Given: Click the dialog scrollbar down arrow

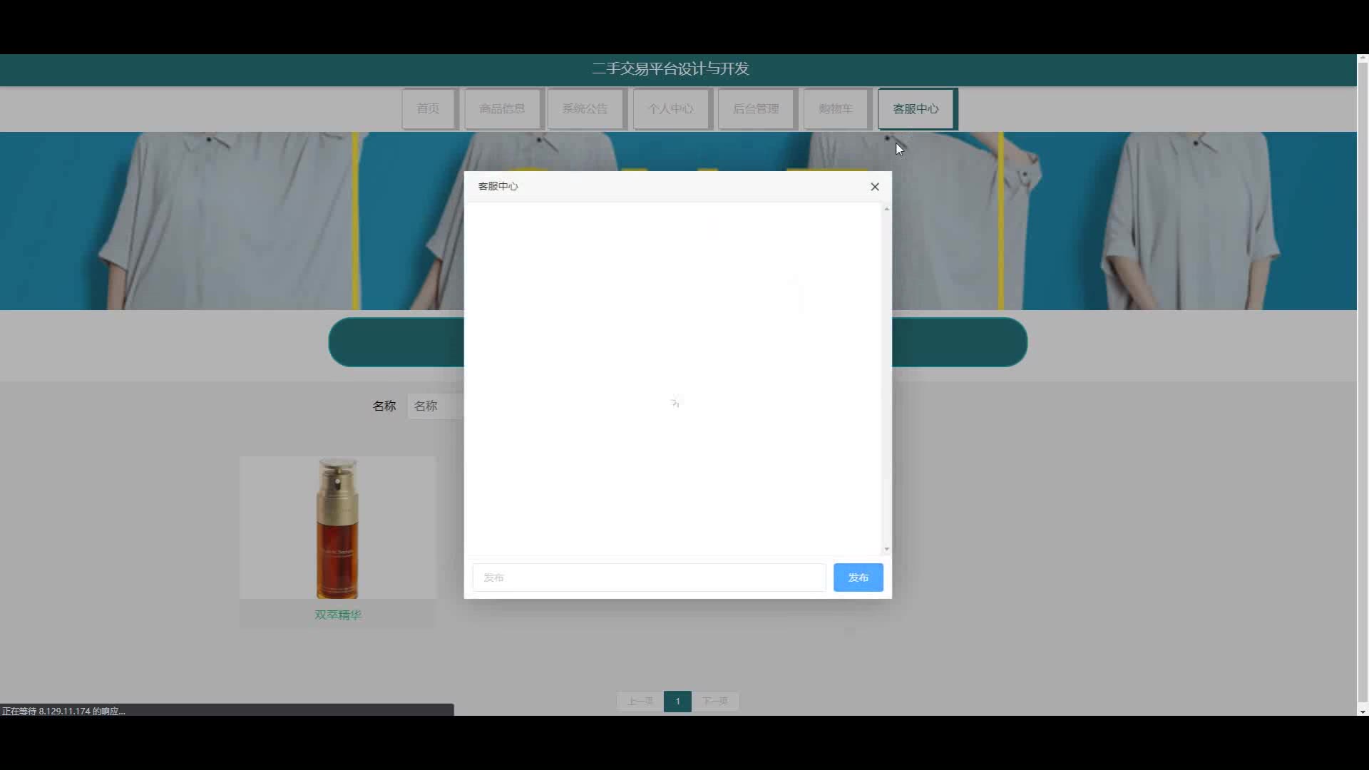Looking at the screenshot, I should pyautogui.click(x=886, y=549).
